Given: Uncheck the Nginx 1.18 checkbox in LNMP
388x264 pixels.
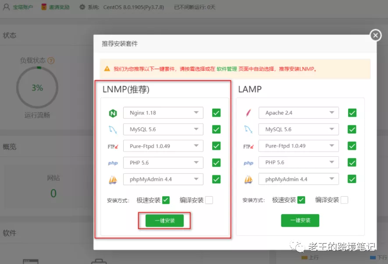Looking at the screenshot, I should pos(216,113).
